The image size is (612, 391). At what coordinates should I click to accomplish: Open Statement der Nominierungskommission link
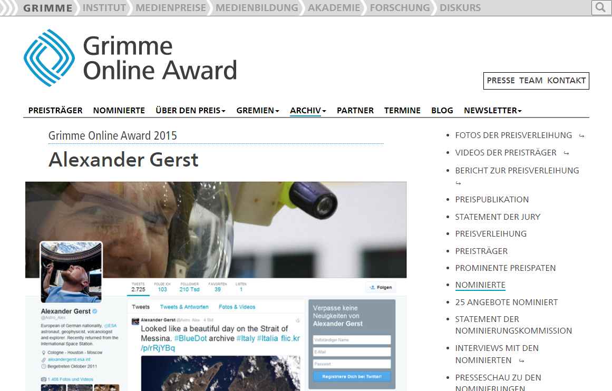(x=513, y=325)
